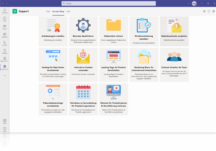The width and height of the screenshot is (216, 151).
Task: Open Infomail an Kunden versenden tile
Action: pyautogui.click(x=83, y=65)
